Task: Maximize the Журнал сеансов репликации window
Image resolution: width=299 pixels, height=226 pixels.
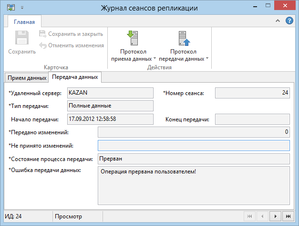Action: pos(268,6)
